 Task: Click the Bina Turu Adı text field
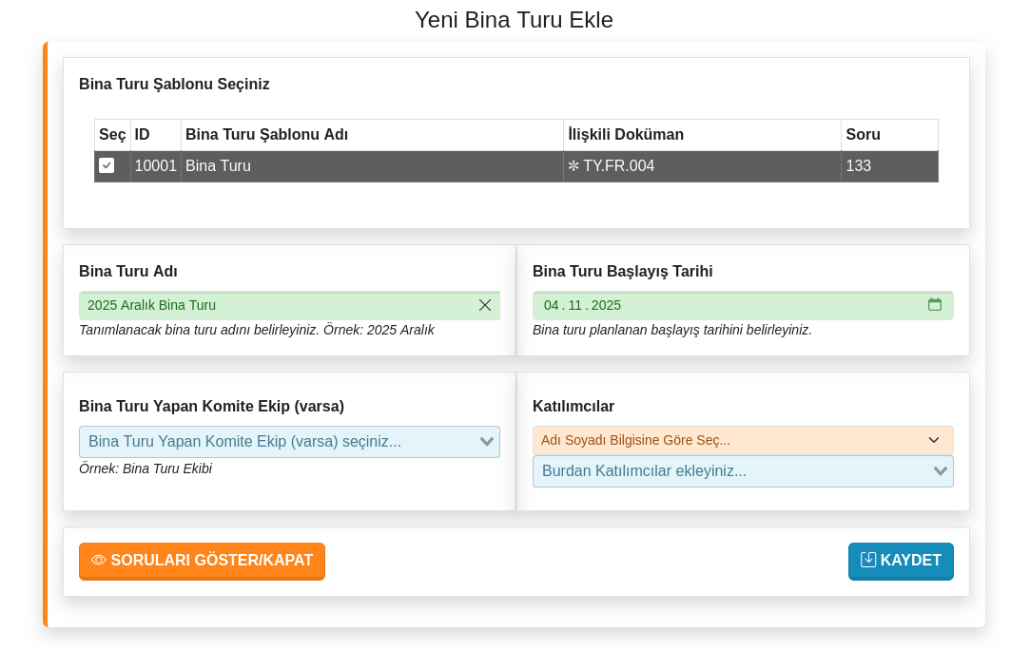(276, 305)
